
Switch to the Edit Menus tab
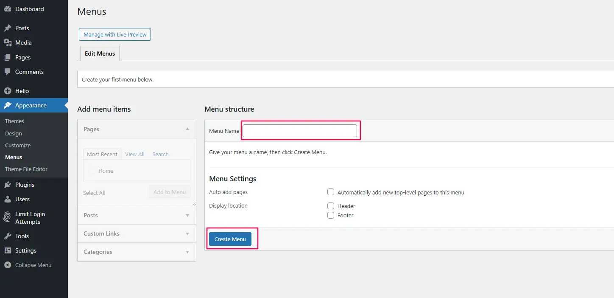100,53
